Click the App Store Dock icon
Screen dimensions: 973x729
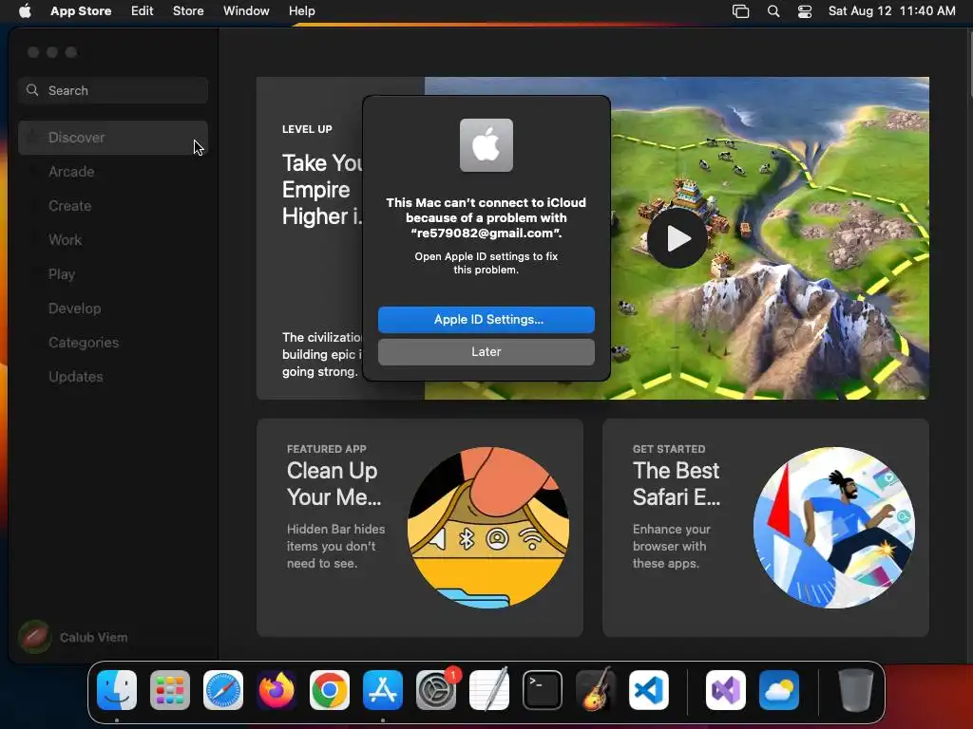[383, 690]
